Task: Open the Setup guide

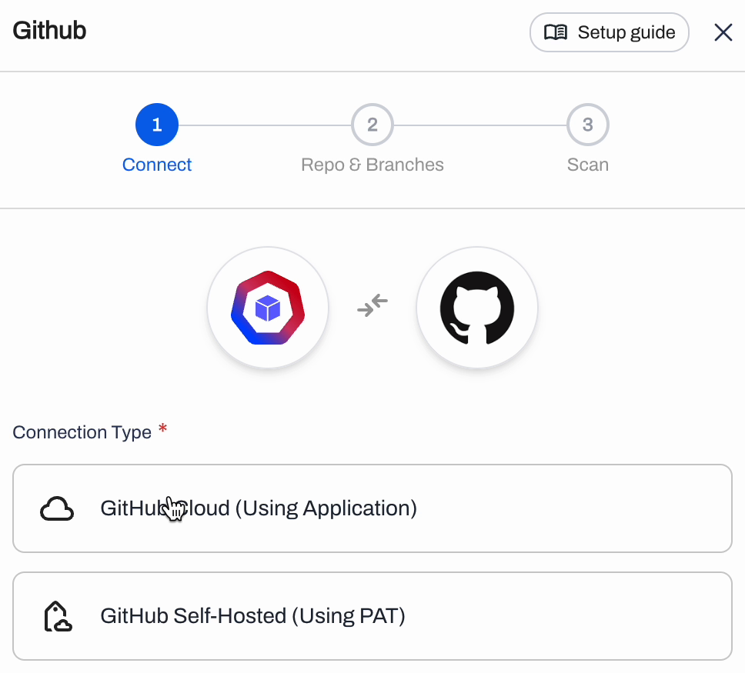Action: tap(609, 32)
